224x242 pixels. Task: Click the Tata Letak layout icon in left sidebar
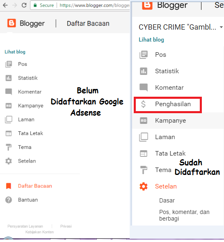(x=9, y=133)
